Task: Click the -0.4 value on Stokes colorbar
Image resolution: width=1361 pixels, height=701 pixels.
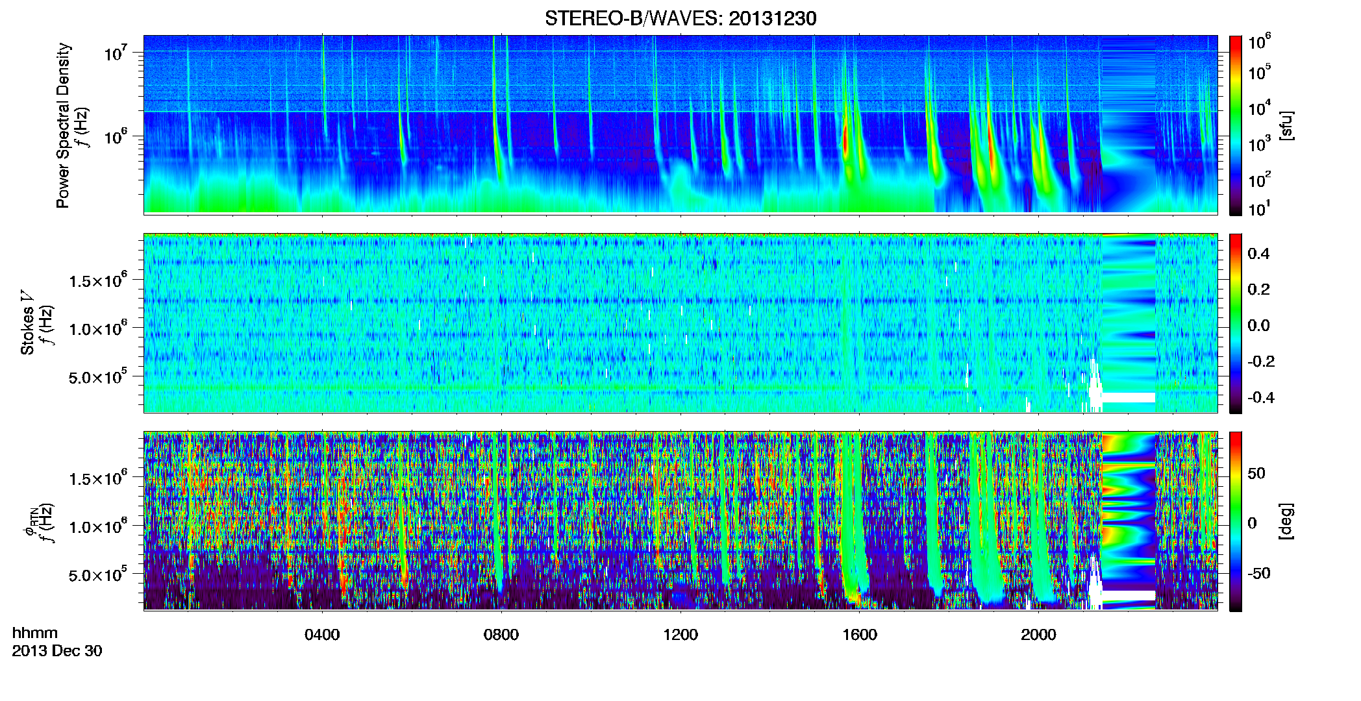Action: (x=1261, y=397)
